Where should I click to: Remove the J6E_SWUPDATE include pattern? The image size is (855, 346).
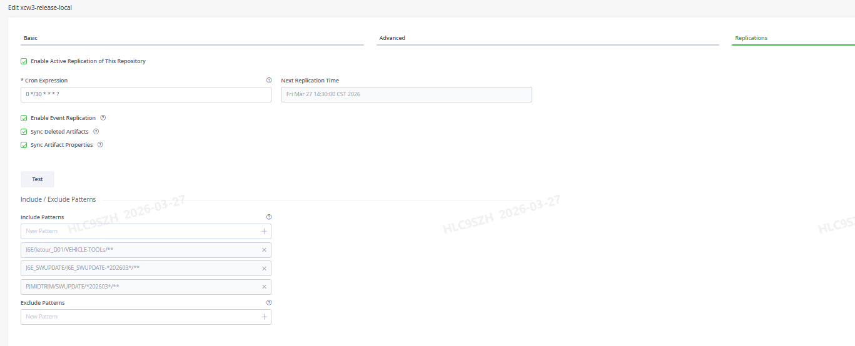click(x=264, y=269)
